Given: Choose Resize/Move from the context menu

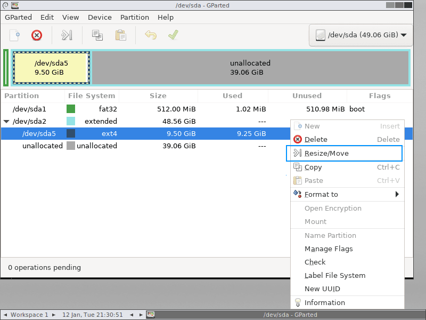Looking at the screenshot, I should click(326, 154).
